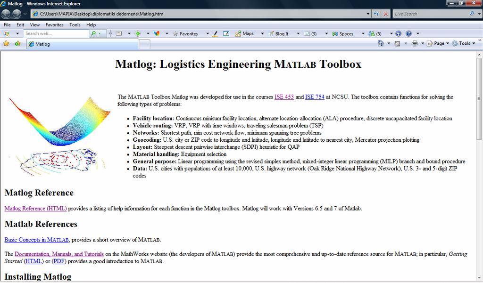The image size is (483, 283).
Task: Open the Recent Pages dropdown arrow
Action: point(25,14)
